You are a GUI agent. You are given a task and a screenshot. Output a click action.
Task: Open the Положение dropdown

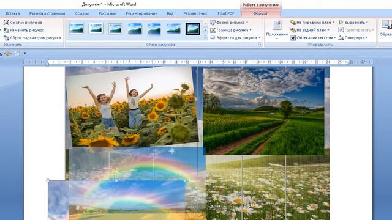click(277, 30)
